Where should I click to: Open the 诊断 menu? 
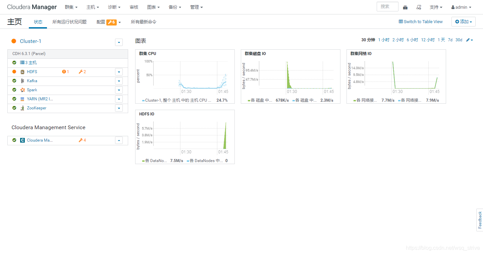114,7
